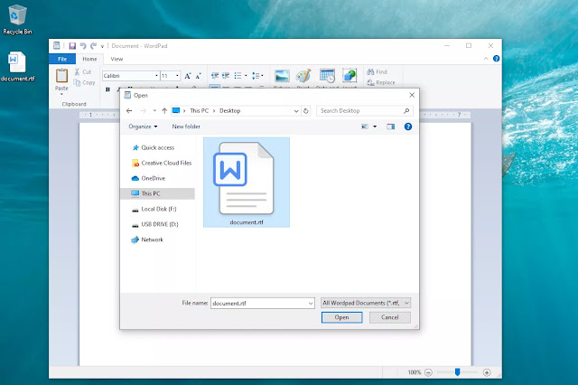Click the blue help icon in Open dialog
The width and height of the screenshot is (578, 385).
click(408, 127)
